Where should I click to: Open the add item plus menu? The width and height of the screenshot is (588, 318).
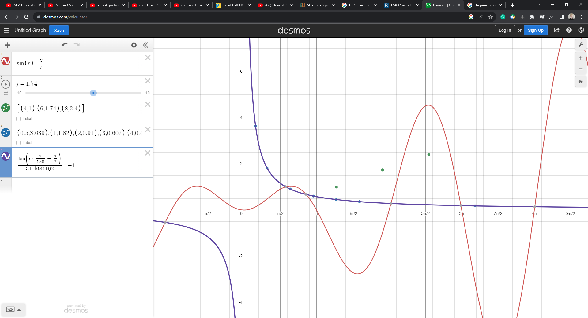[x=8, y=45]
